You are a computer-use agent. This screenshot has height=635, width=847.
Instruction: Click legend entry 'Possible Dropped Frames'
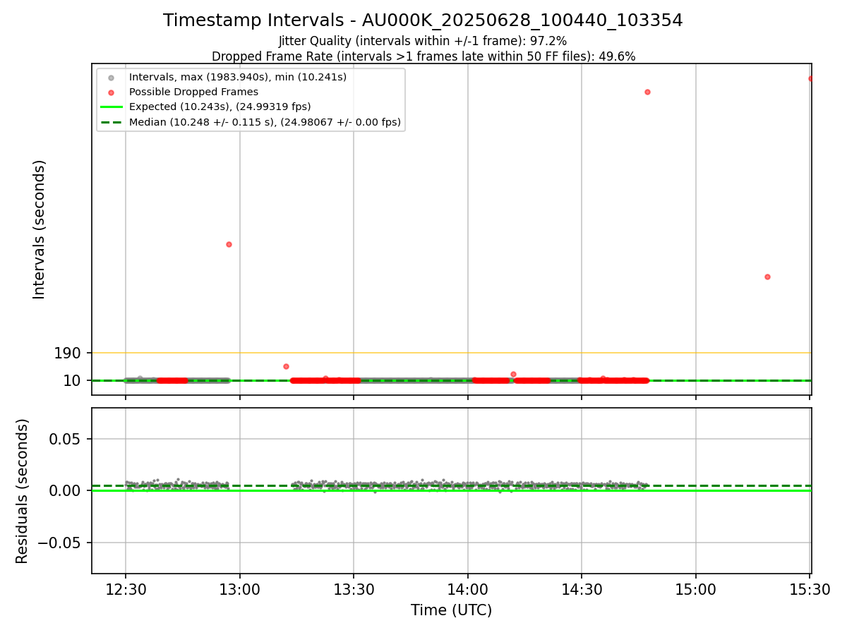click(x=193, y=92)
